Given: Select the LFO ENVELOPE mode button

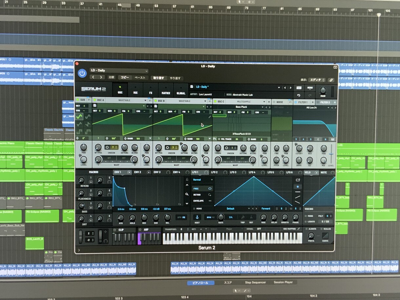Looking at the screenshot, I should pyautogui.click(x=202, y=201).
